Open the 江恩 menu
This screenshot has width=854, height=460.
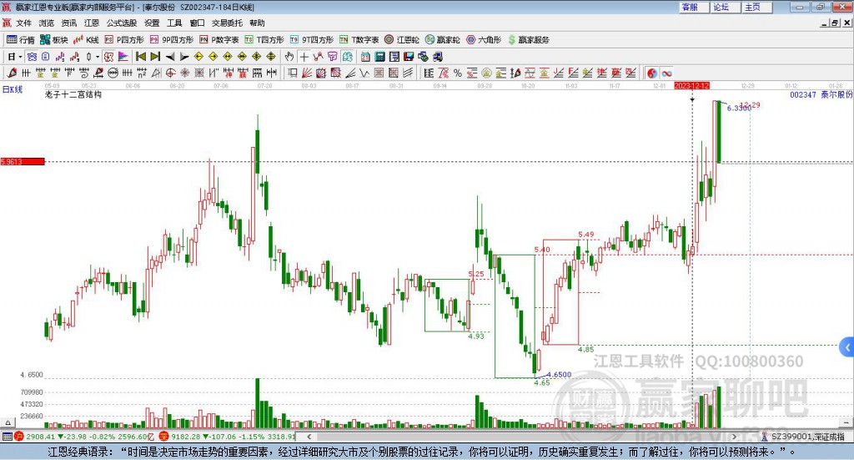tap(92, 23)
